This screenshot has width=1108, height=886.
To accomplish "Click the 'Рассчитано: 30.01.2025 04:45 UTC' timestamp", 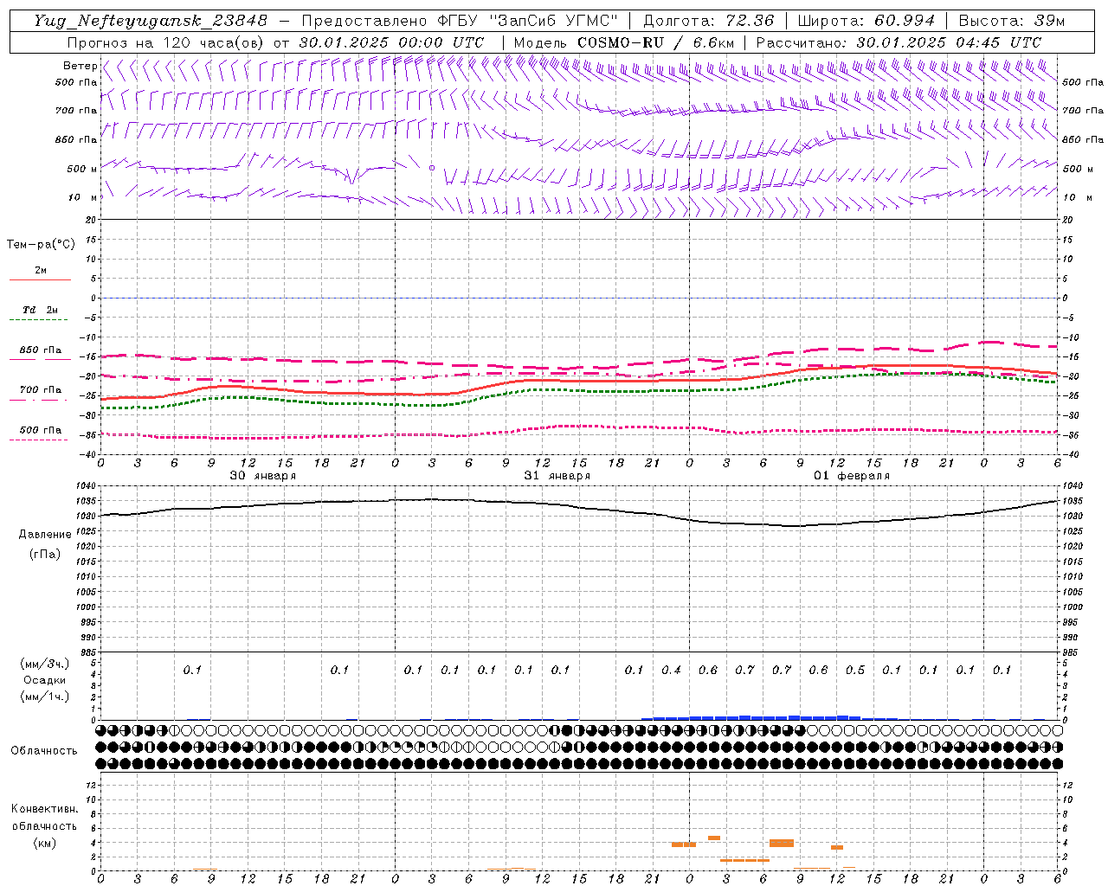I will pyautogui.click(x=899, y=42).
